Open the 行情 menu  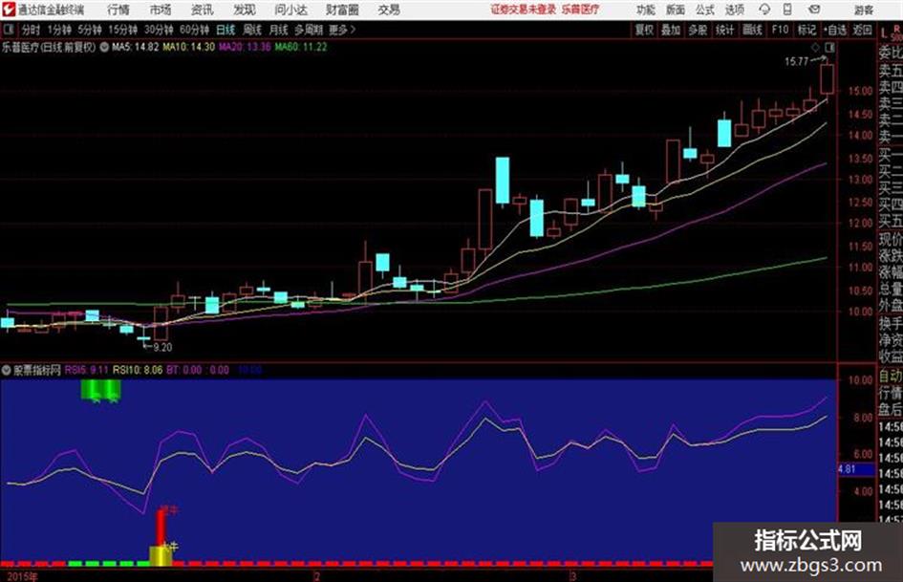118,10
